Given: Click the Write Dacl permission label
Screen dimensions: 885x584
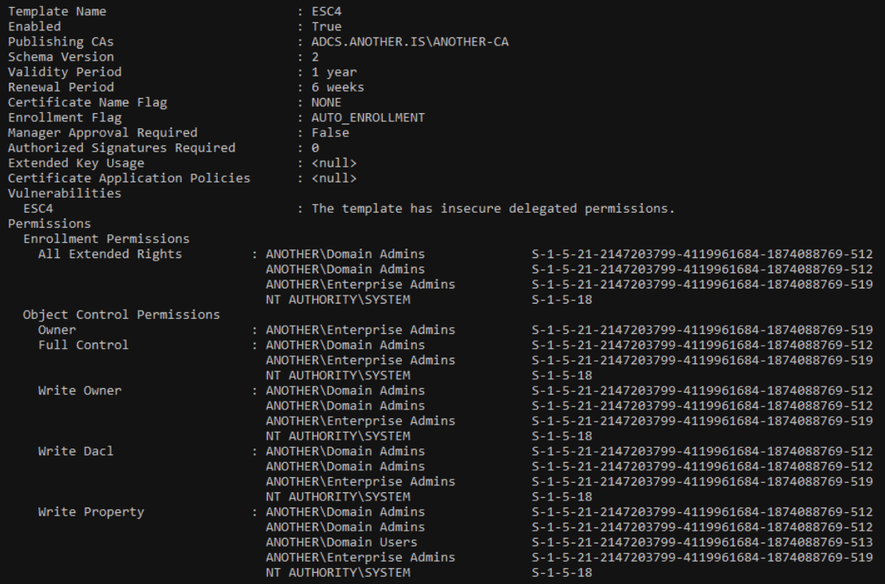Looking at the screenshot, I should click(76, 451).
